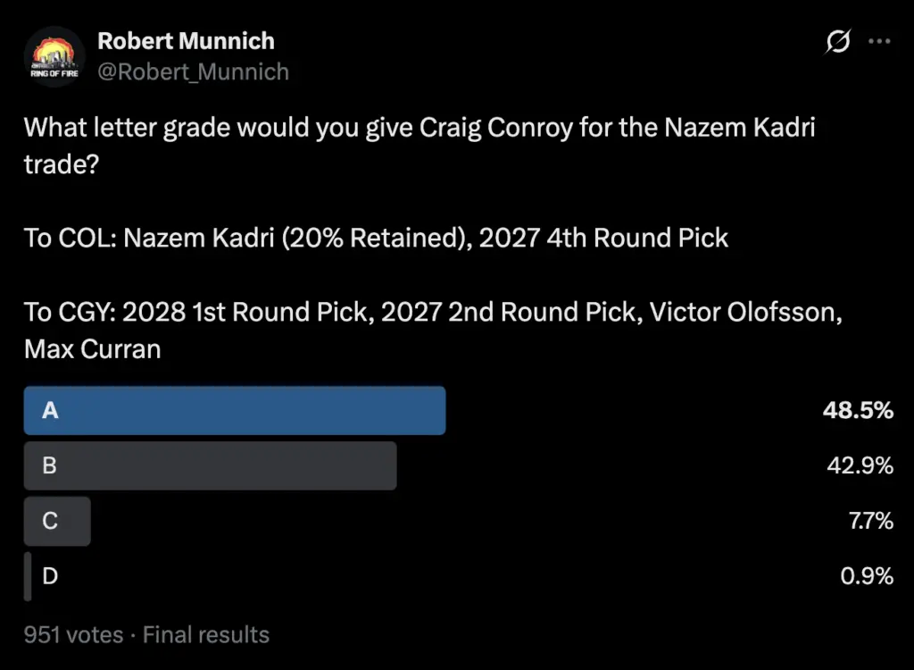Click the letter D poll option label

pos(50,576)
